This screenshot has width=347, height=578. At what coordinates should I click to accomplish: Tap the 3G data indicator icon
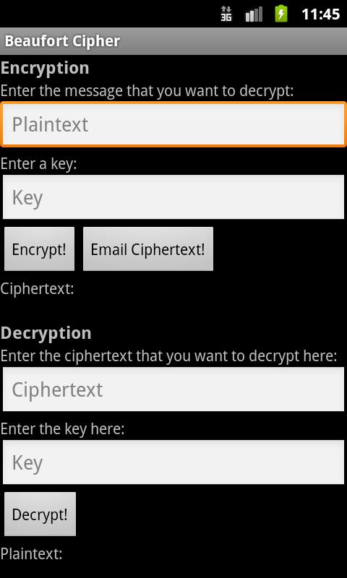(x=226, y=14)
